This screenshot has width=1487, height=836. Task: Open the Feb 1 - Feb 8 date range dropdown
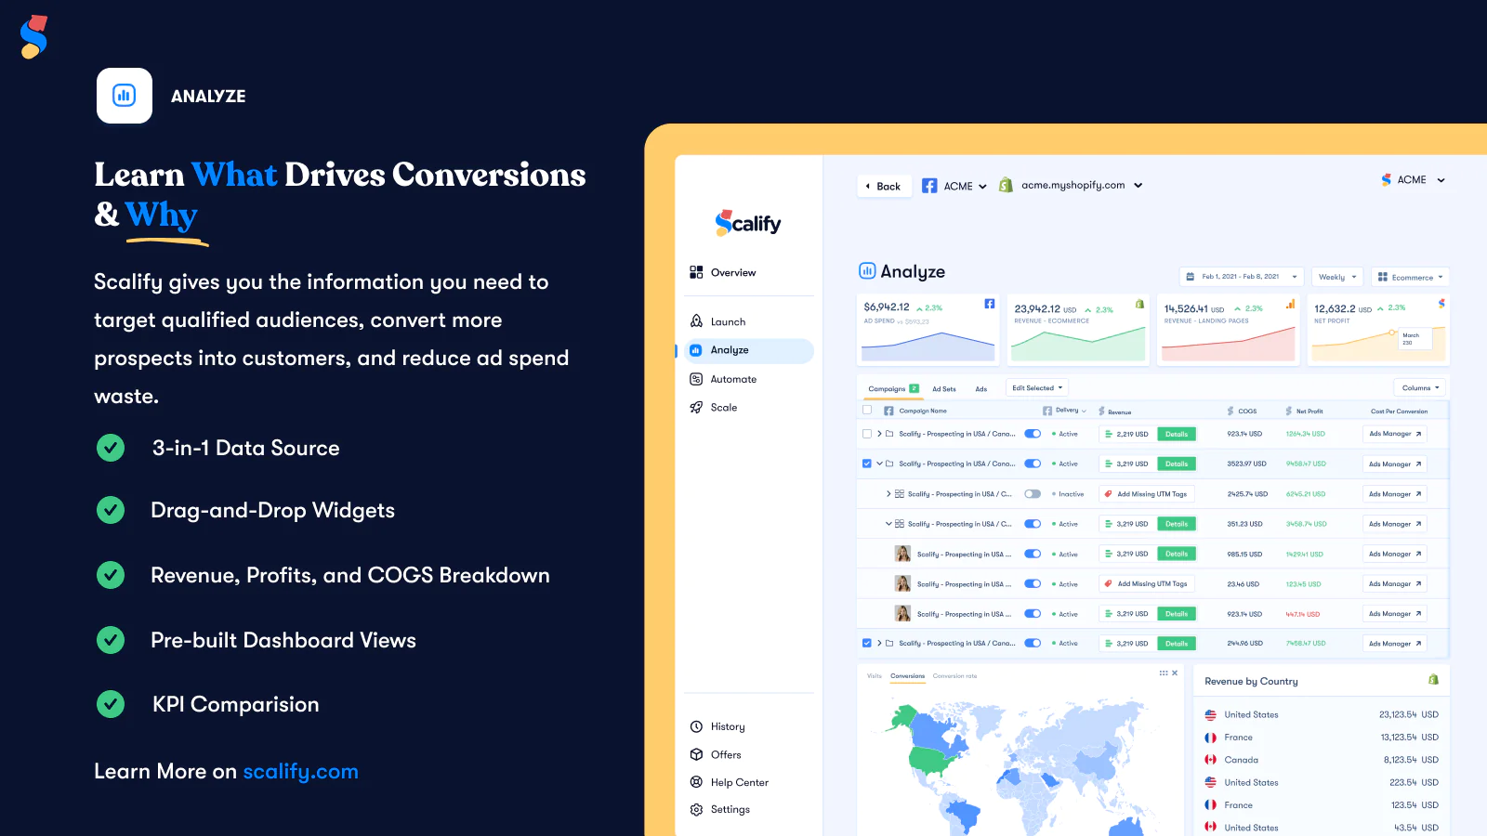[1241, 277]
